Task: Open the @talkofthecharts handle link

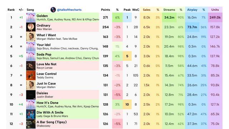Action: point(69,10)
